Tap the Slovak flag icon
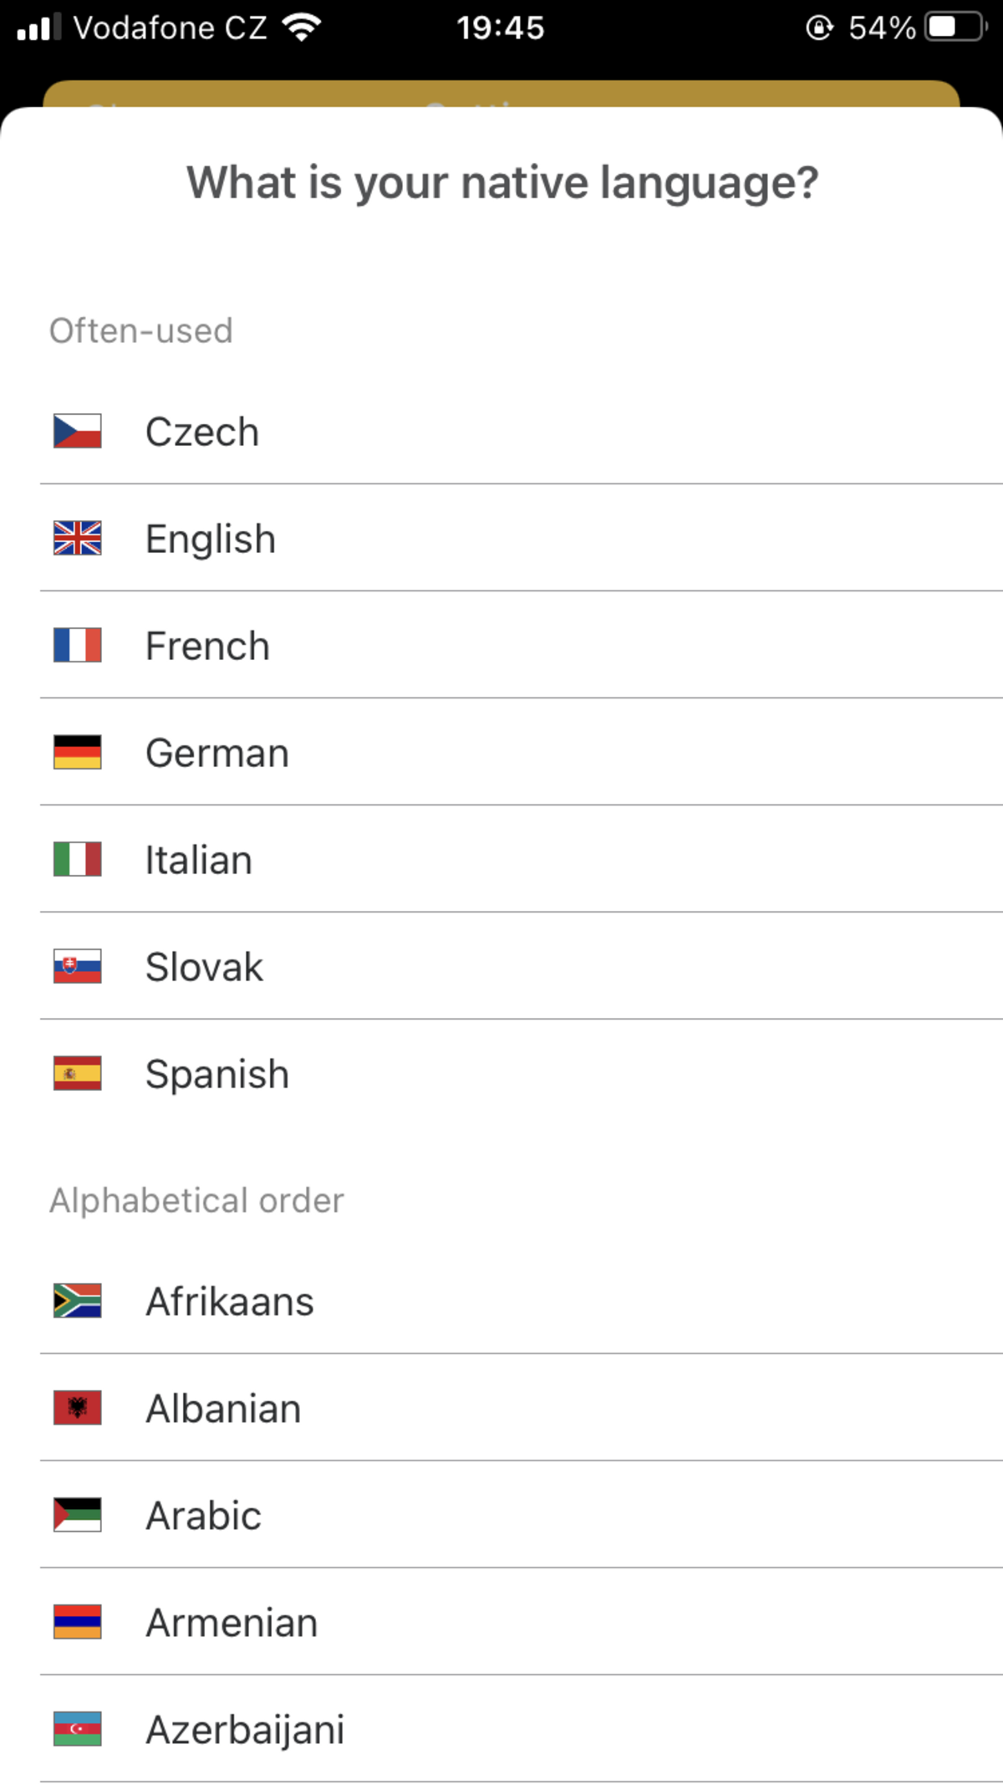 coord(77,967)
